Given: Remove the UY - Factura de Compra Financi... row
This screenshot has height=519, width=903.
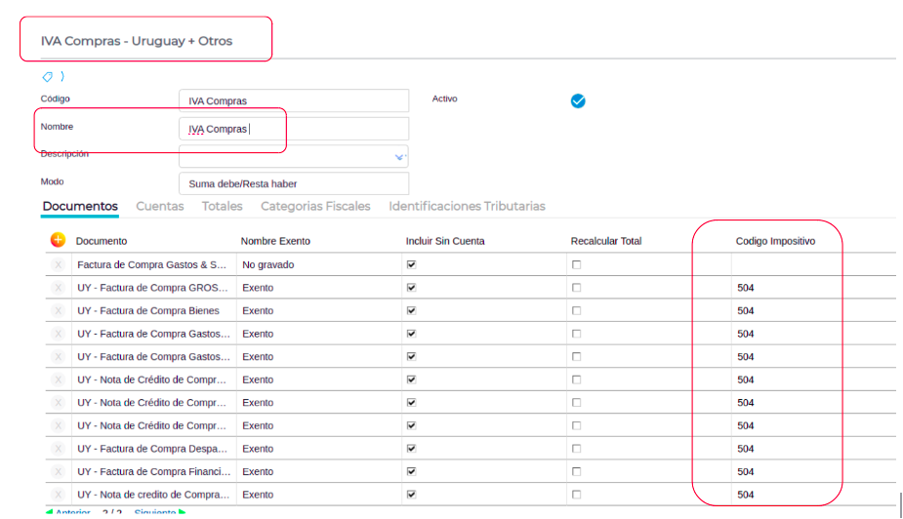Looking at the screenshot, I should point(58,471).
